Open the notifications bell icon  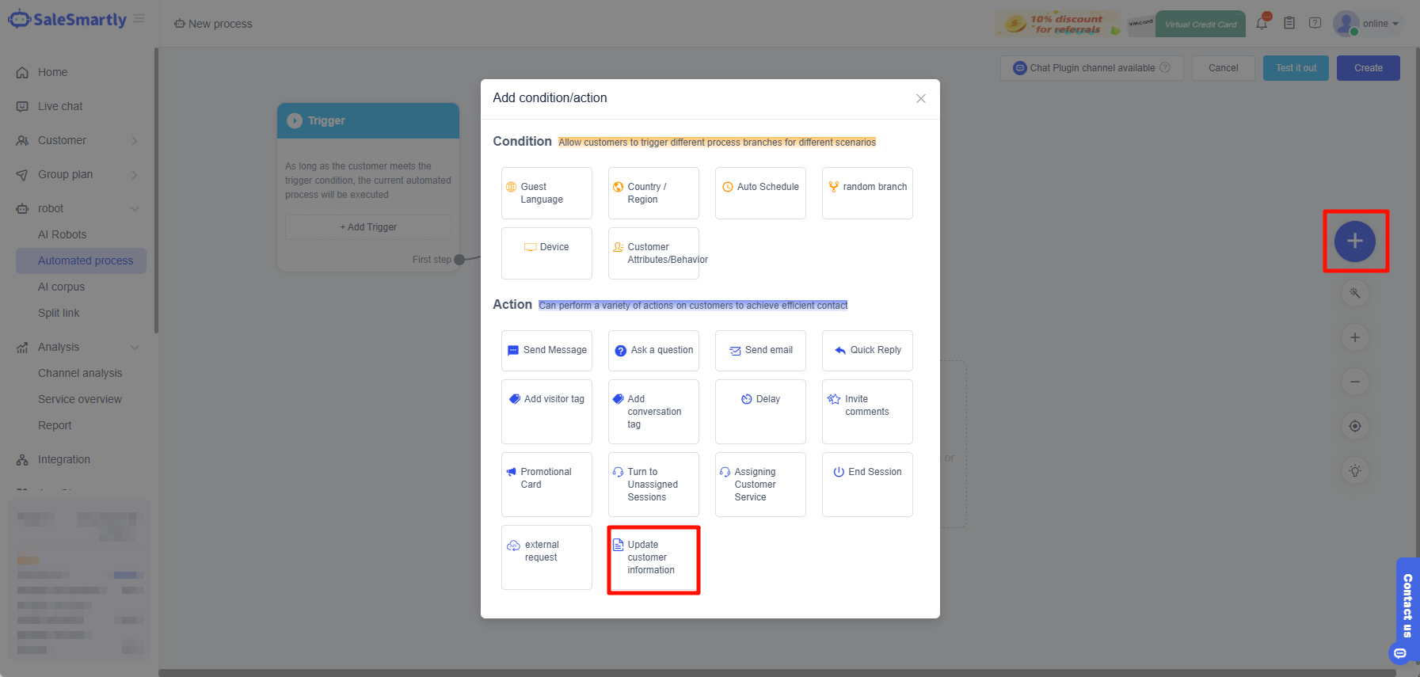pyautogui.click(x=1262, y=23)
